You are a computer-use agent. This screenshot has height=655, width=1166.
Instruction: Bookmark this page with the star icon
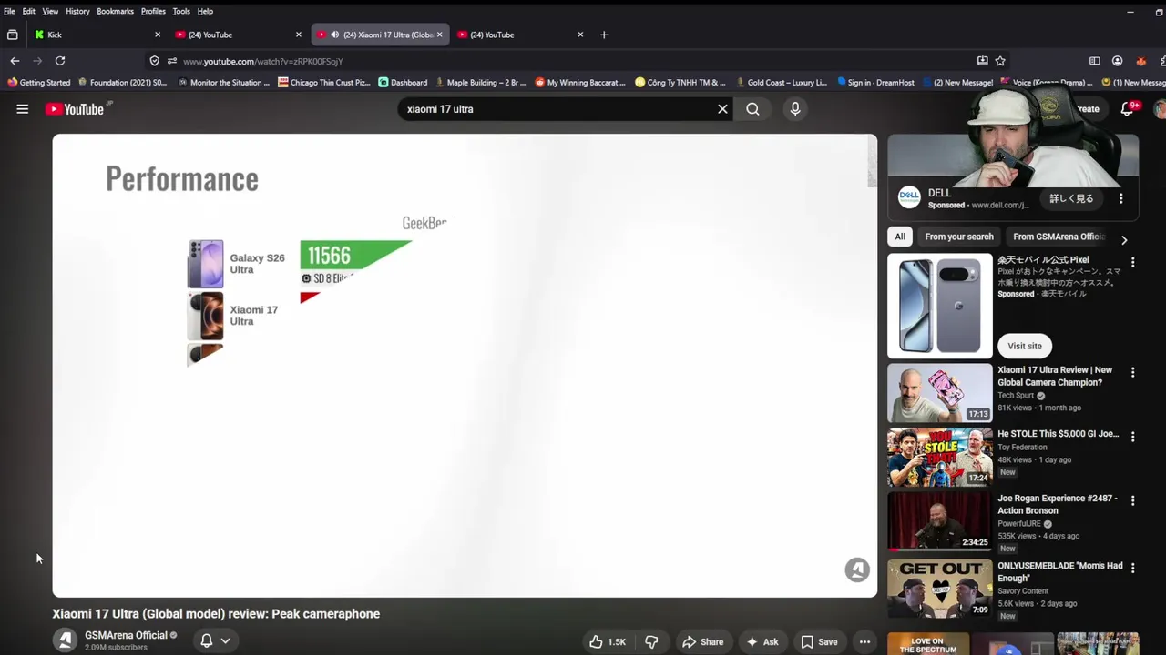[1000, 61]
